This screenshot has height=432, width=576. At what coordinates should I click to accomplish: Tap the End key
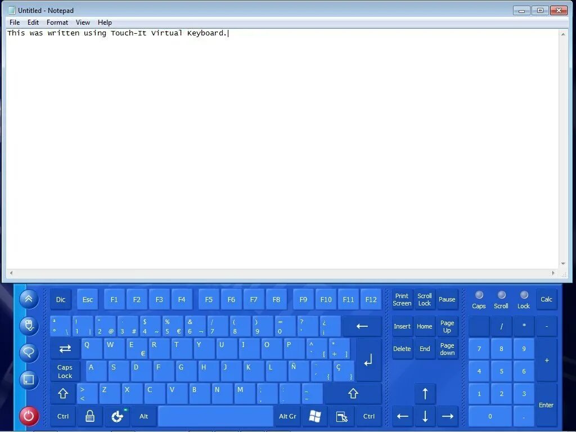point(425,349)
